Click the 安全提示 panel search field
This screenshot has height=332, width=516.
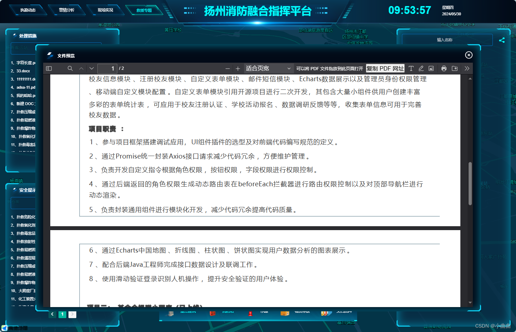[23, 202]
